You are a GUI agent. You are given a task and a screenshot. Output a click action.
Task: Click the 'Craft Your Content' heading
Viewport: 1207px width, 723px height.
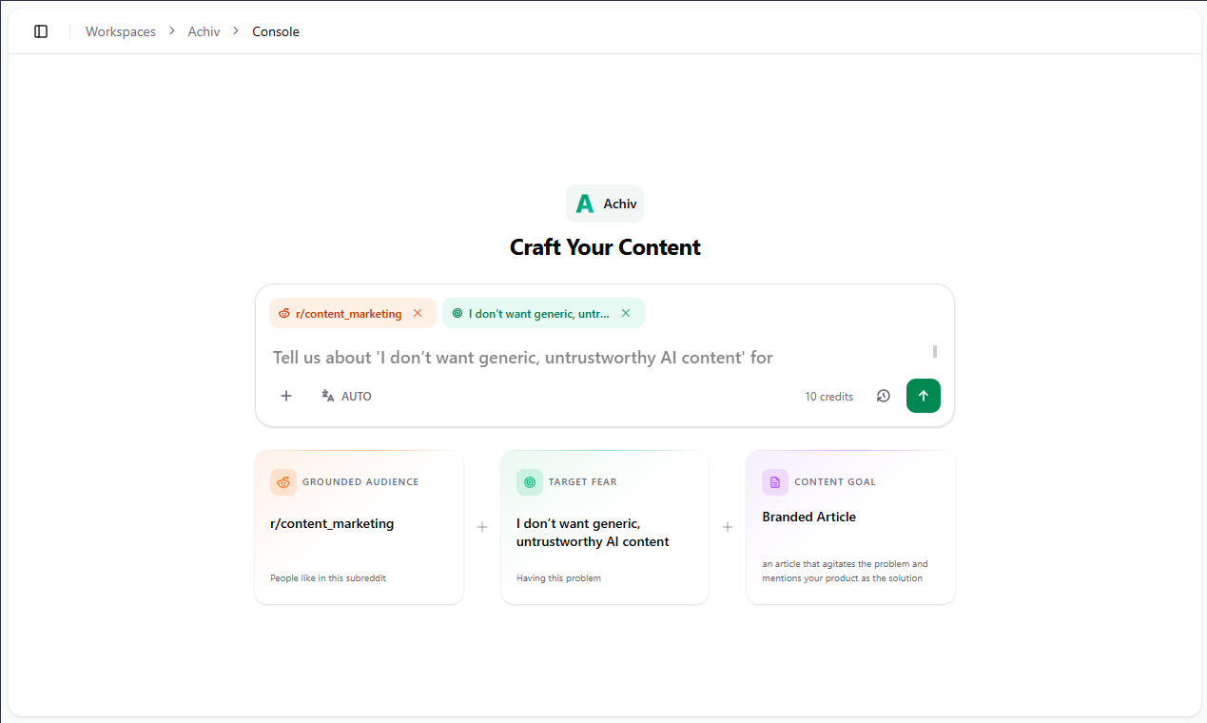coord(605,247)
